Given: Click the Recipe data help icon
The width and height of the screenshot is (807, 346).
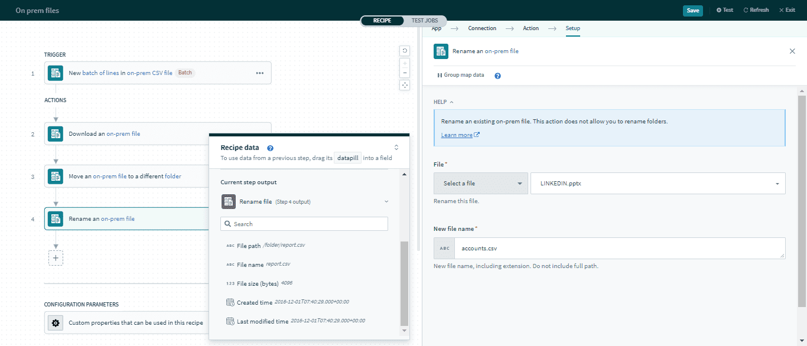Looking at the screenshot, I should coord(270,148).
